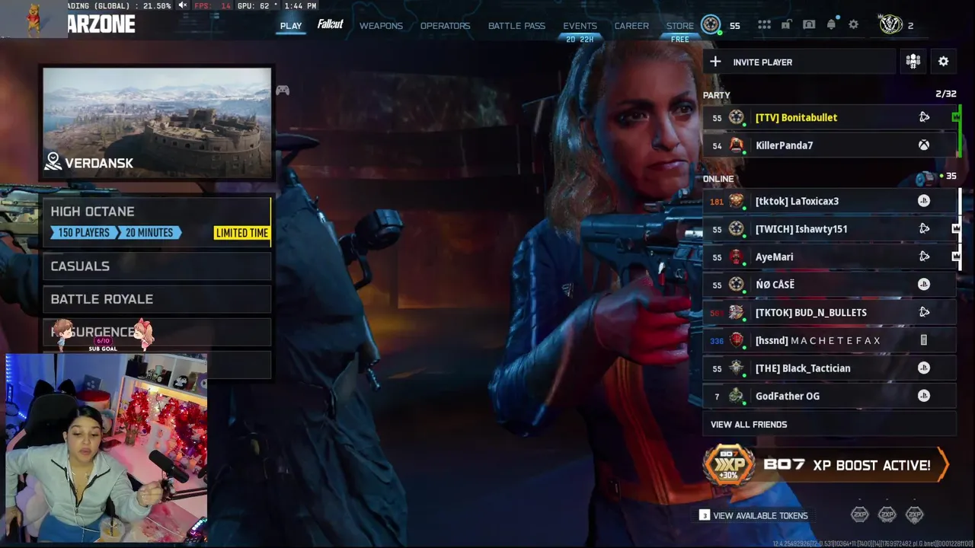975x548 pixels.
Task: Click the Battle.net icon on the Ishawty151 row
Action: 924,228
